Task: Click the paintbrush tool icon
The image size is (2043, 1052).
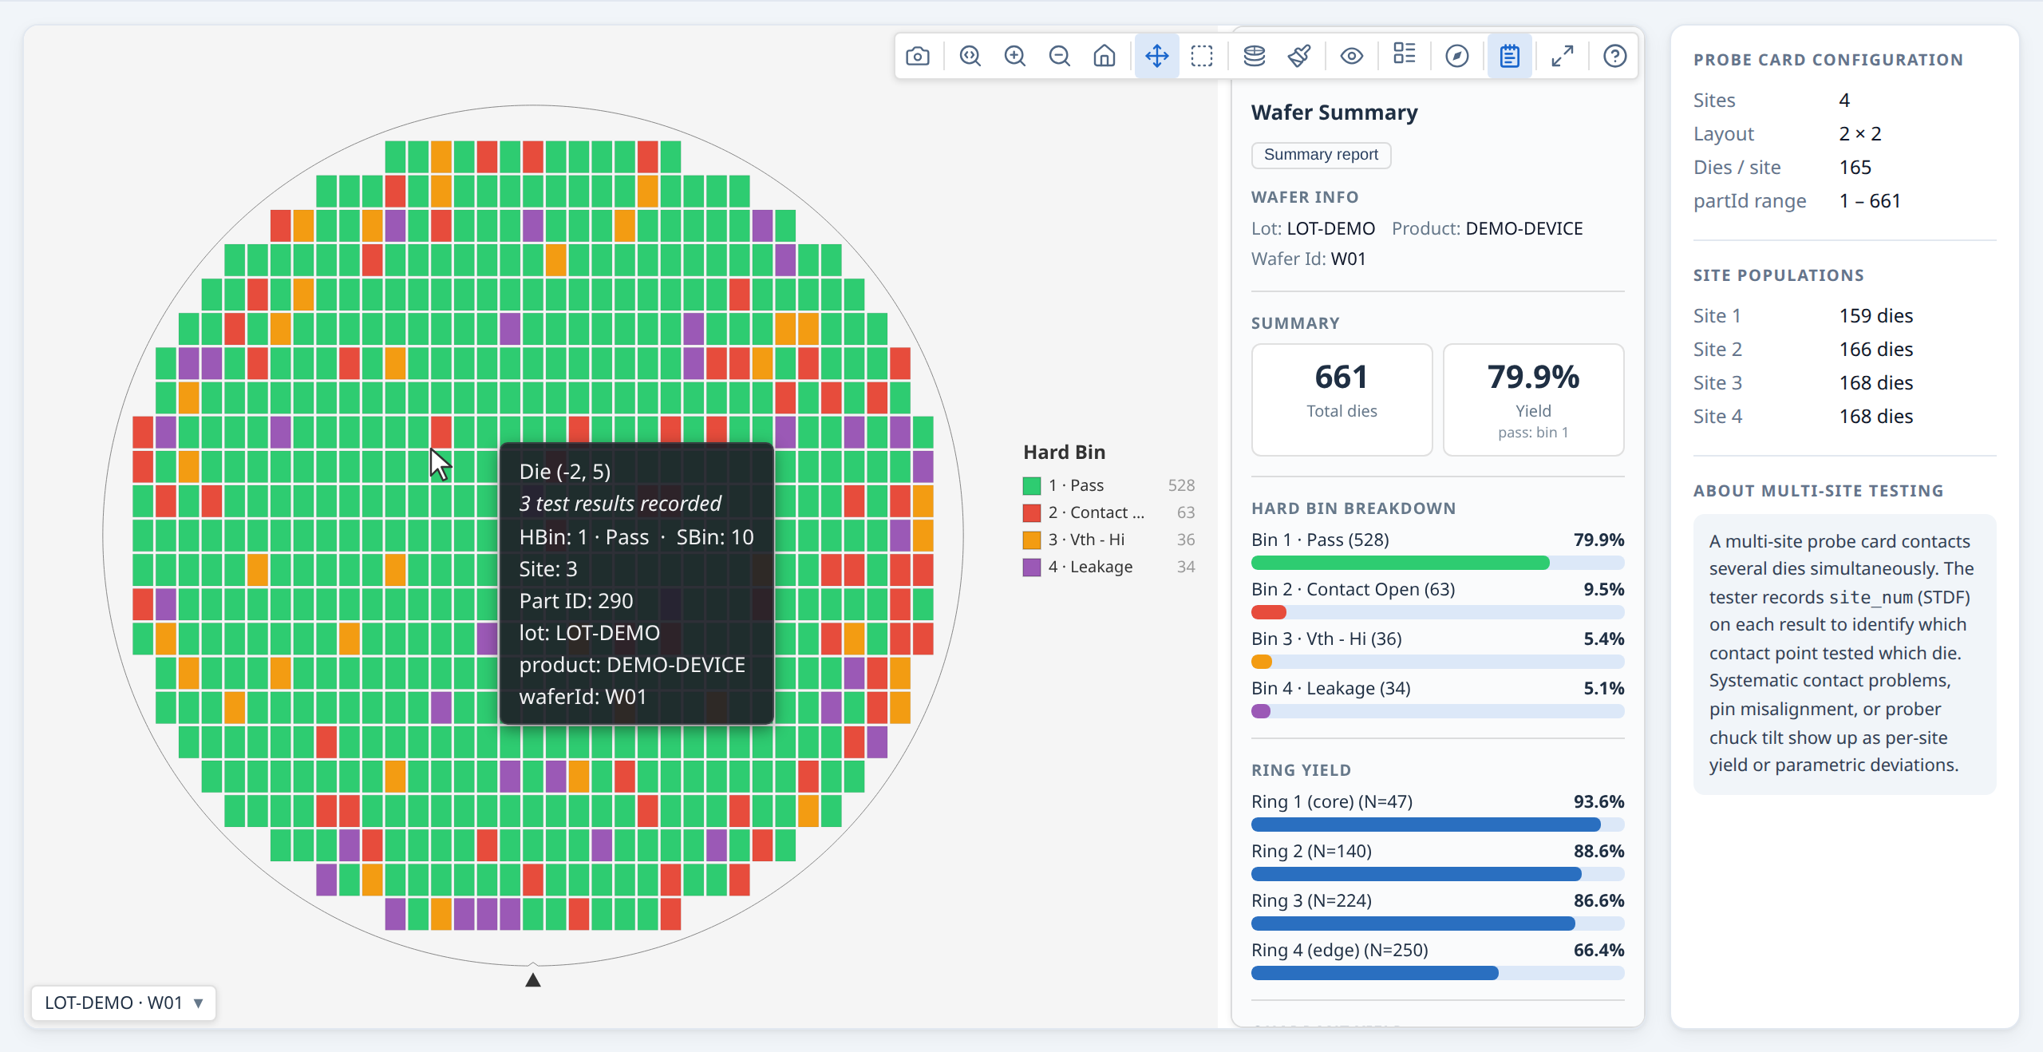Action: click(1299, 56)
